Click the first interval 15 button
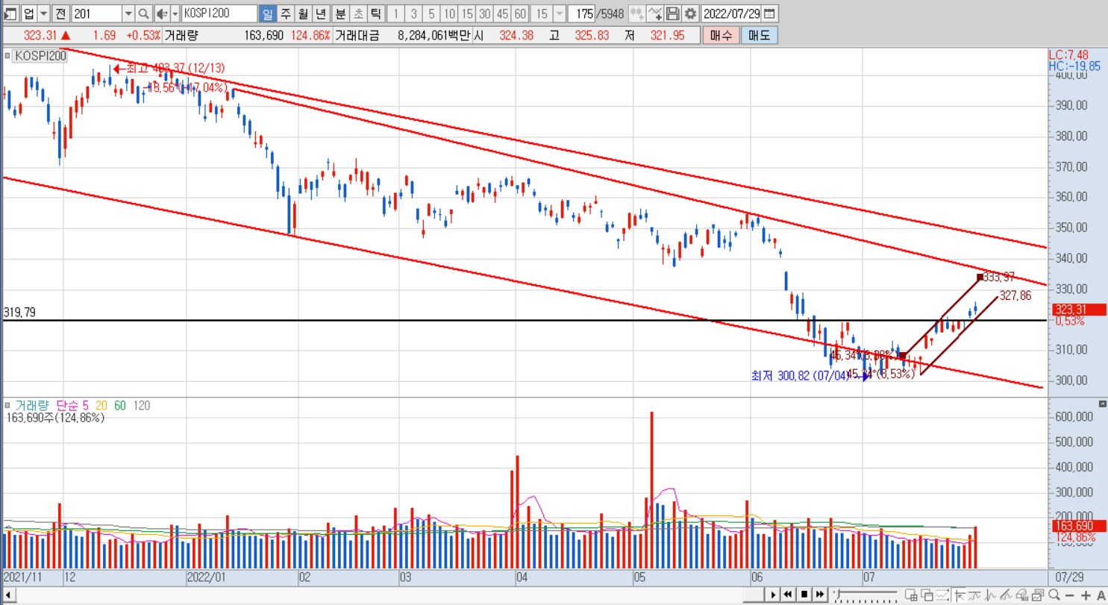The height and width of the screenshot is (605, 1108). 467,13
